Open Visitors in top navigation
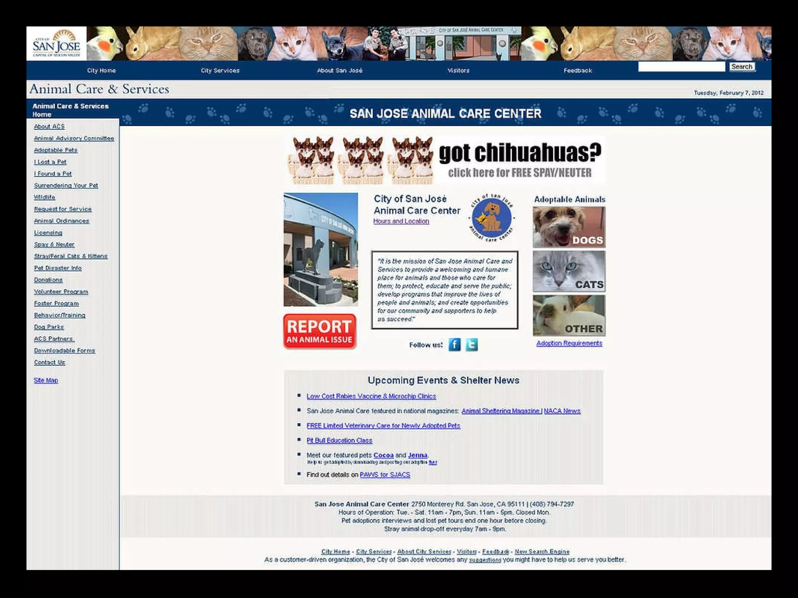This screenshot has width=798, height=598. tap(458, 70)
